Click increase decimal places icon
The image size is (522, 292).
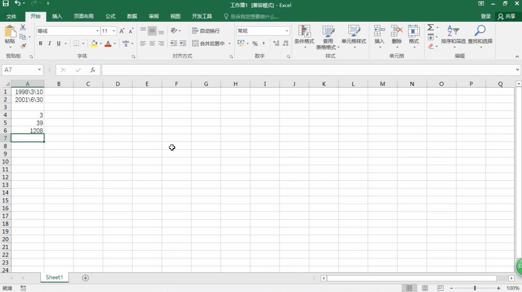276,44
